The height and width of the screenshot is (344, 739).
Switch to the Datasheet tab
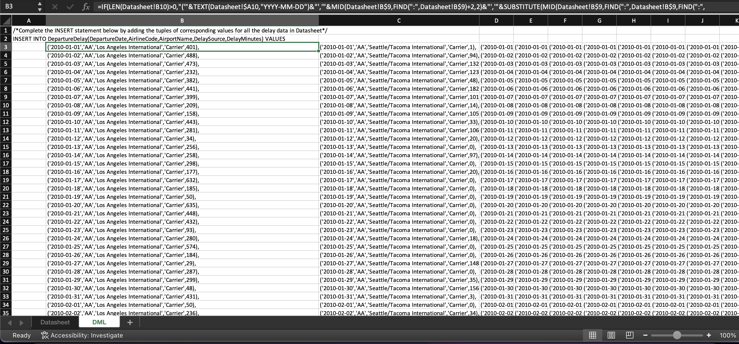tap(55, 322)
